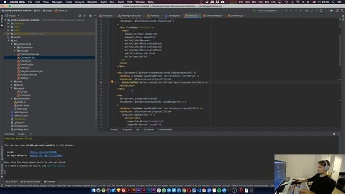
Task: Open the Navigate menu
Action: click(x=57, y=2)
